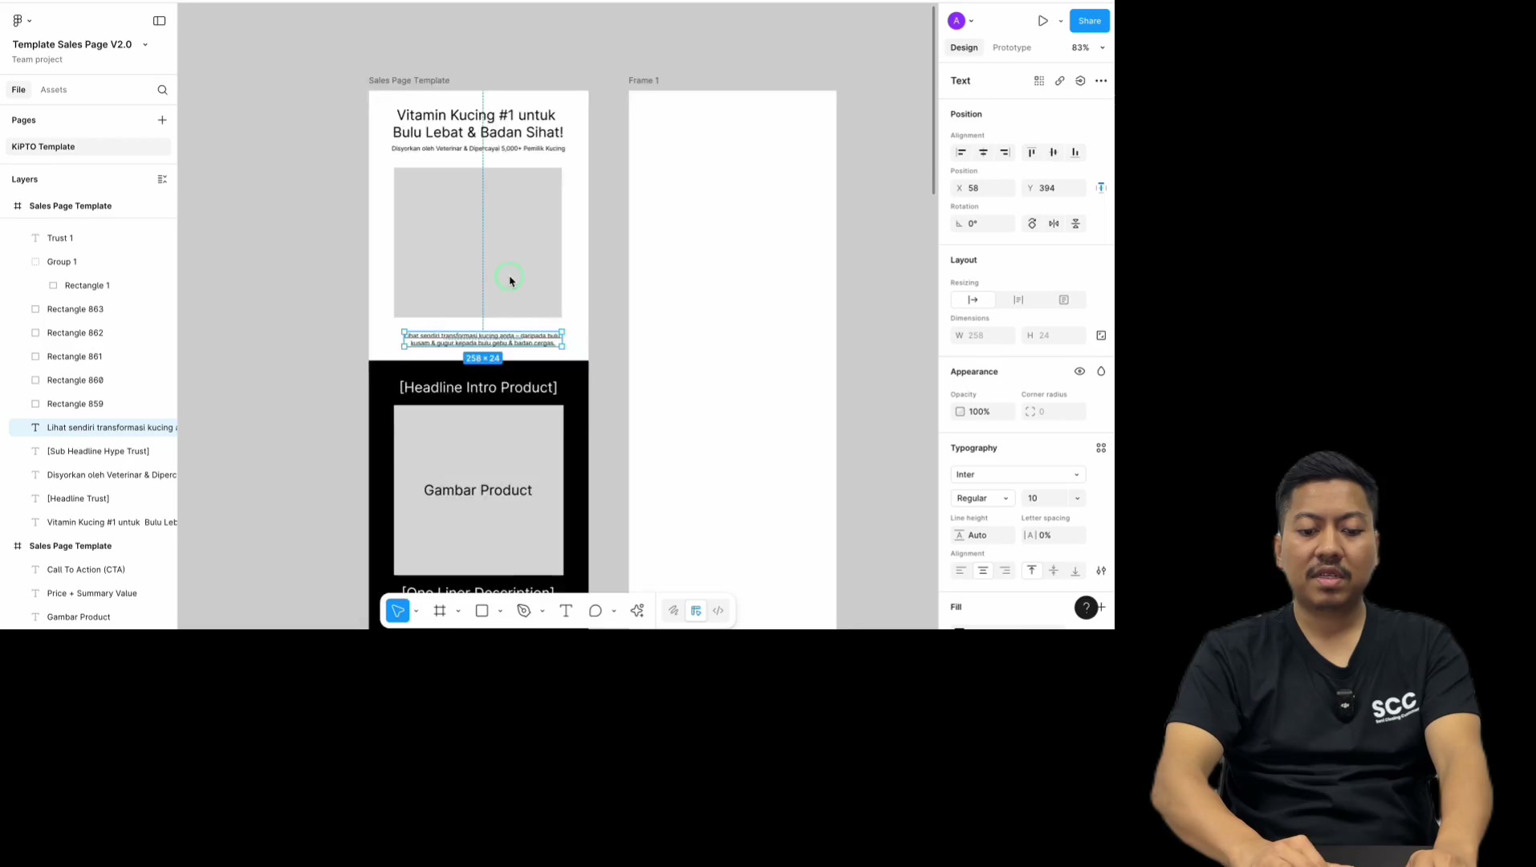Screen dimensions: 1536x867
Task: Expand the file name Template Sales Page dropdown
Action: coord(145,45)
